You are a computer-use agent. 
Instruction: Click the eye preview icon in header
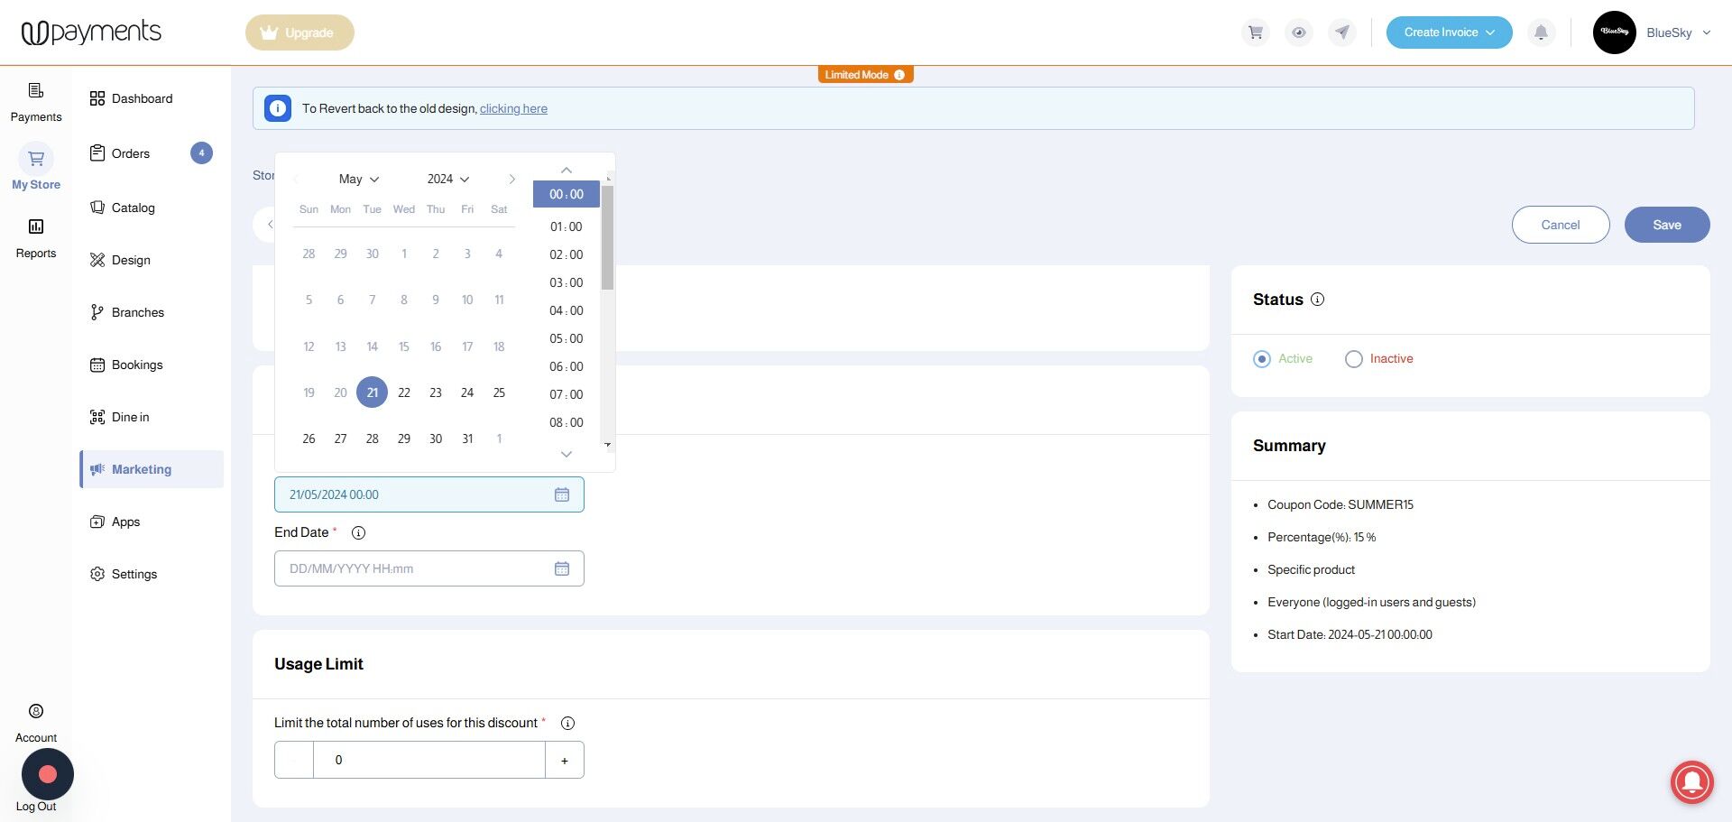(1298, 32)
